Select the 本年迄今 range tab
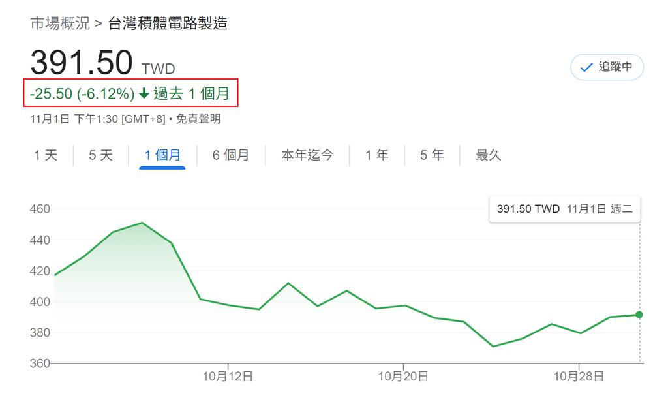 307,155
